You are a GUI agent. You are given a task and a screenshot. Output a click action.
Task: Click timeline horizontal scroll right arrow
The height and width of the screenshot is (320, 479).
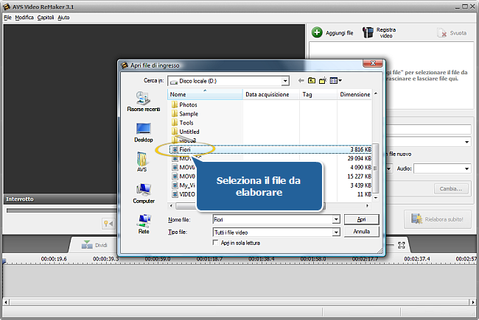point(472,302)
